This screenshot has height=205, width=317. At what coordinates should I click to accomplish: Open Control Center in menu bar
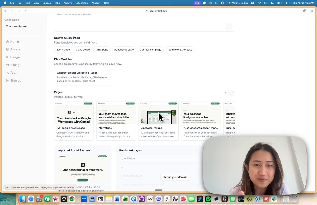[288, 3]
